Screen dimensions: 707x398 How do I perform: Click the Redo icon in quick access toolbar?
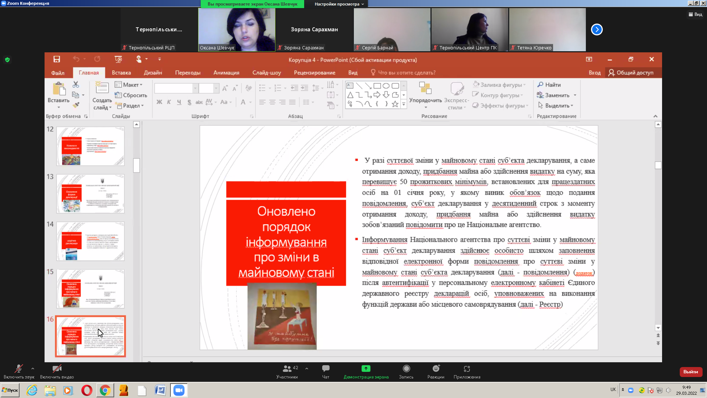tap(97, 59)
